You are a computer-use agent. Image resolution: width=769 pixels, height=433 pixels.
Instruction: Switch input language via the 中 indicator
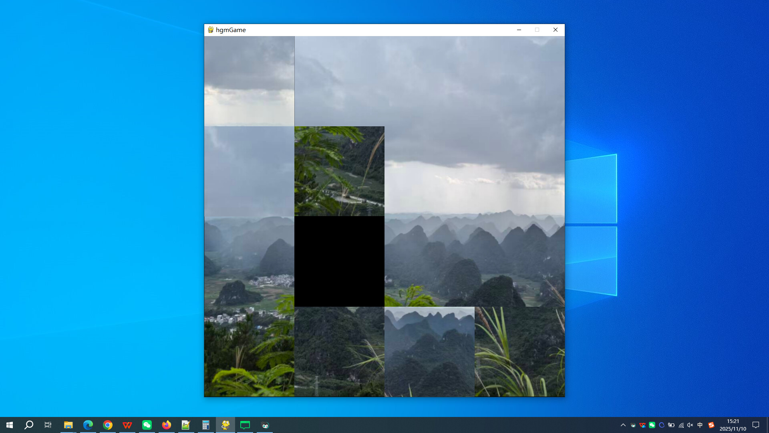coord(700,425)
